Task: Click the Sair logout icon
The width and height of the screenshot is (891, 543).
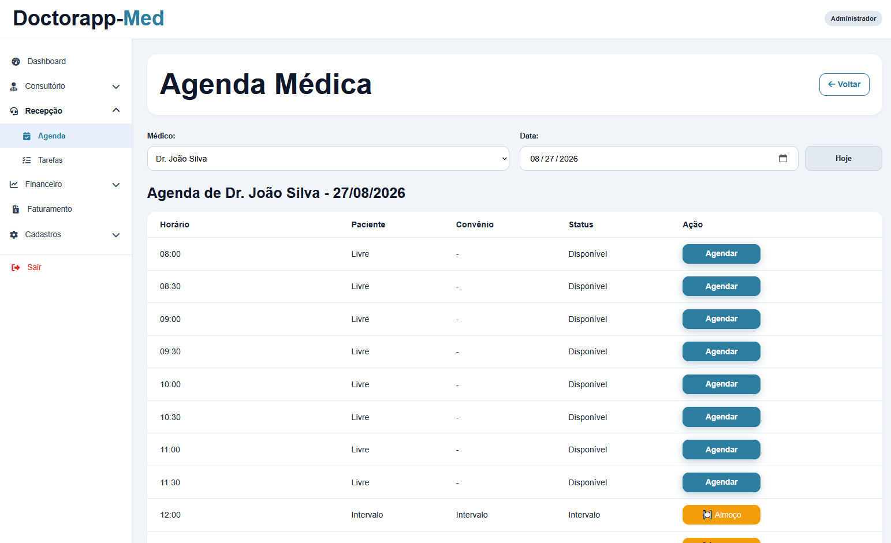Action: [16, 268]
